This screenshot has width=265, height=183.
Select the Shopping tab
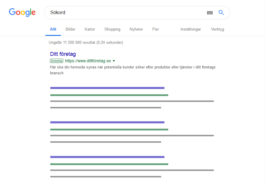point(112,29)
